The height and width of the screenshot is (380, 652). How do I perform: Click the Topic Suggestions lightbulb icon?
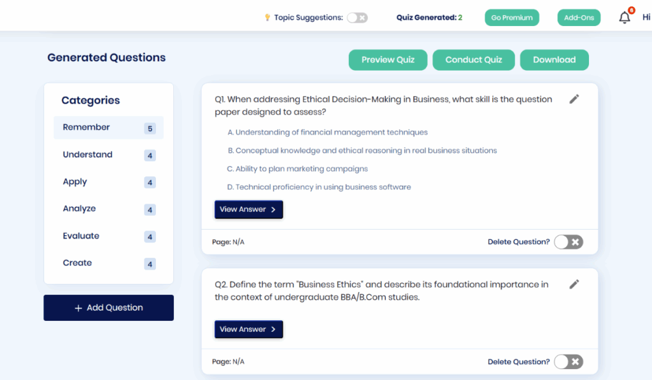click(267, 18)
